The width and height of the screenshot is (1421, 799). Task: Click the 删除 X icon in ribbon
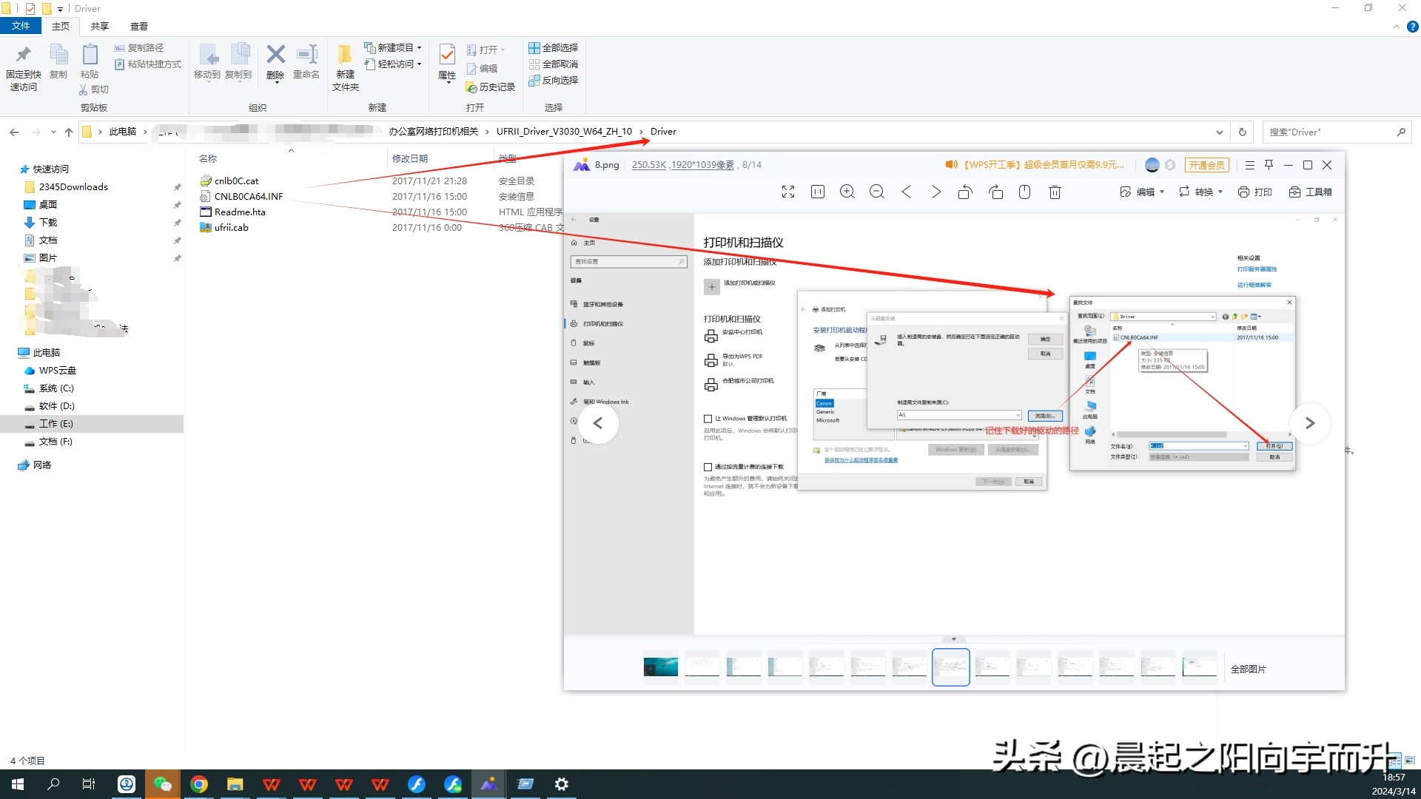(275, 54)
